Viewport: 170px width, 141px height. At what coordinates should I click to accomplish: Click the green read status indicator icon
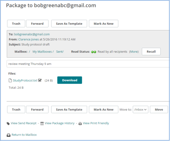pos(94,52)
